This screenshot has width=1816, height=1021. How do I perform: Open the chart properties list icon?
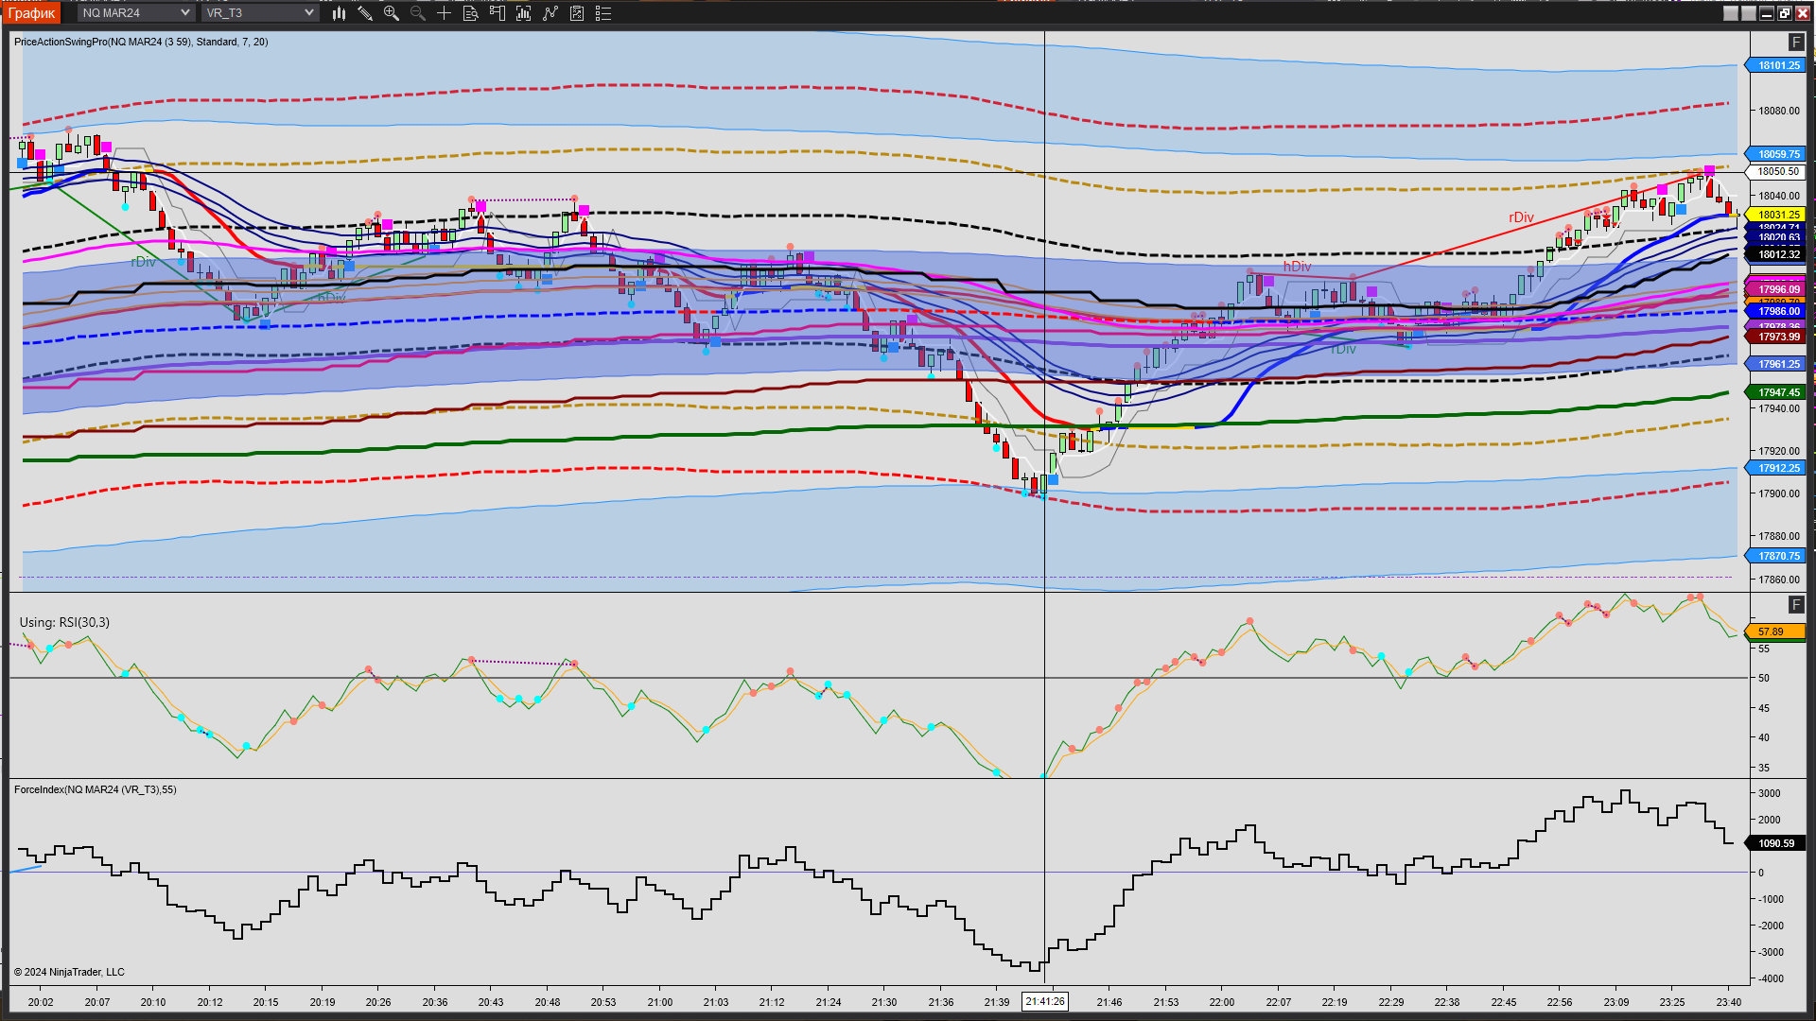pyautogui.click(x=603, y=13)
